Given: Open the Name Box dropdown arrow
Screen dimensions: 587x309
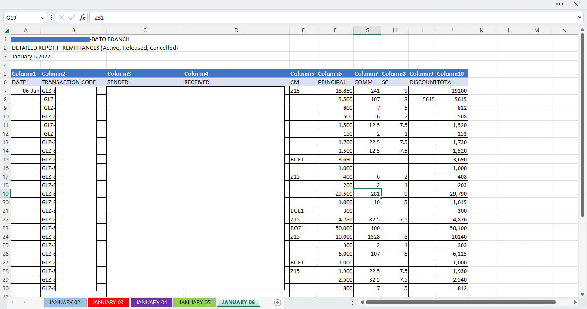Looking at the screenshot, I should (x=43, y=18).
